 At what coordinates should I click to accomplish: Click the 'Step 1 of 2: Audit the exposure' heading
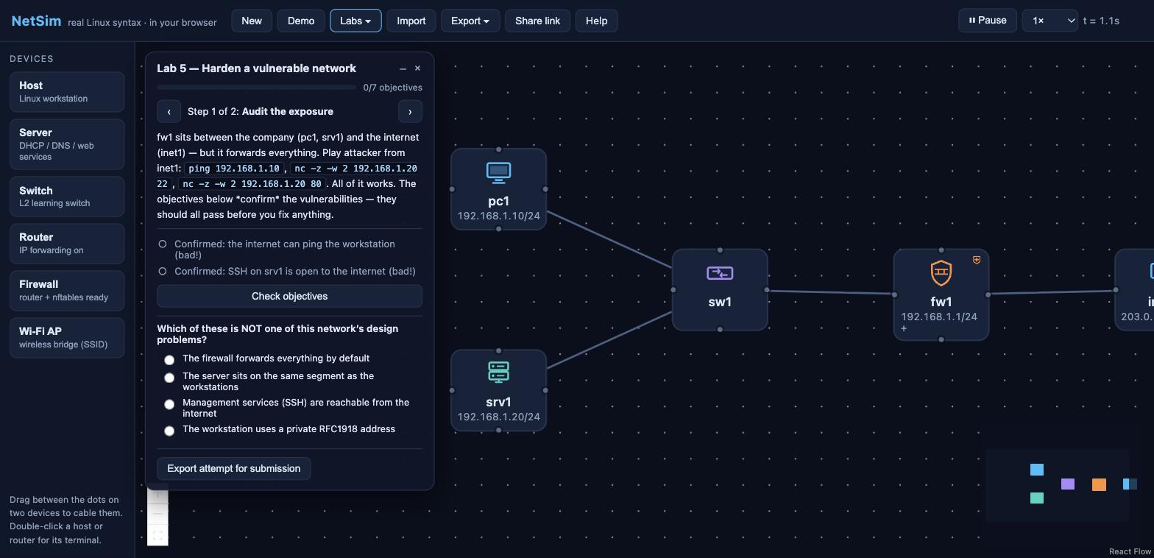click(261, 112)
